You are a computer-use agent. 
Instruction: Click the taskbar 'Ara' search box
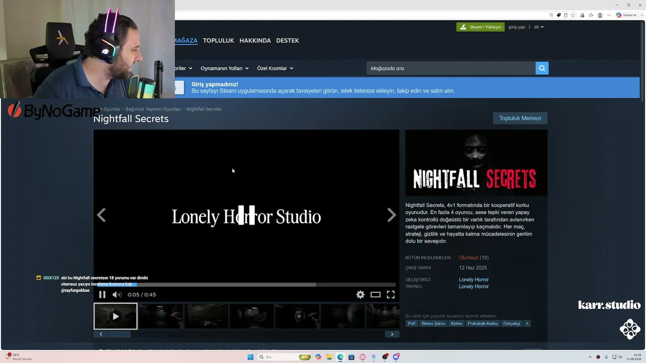(285, 357)
